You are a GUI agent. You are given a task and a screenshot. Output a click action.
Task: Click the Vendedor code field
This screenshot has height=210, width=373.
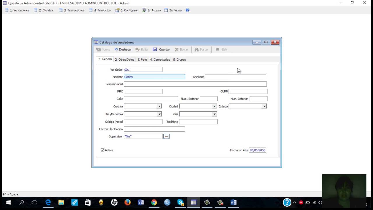(143, 69)
